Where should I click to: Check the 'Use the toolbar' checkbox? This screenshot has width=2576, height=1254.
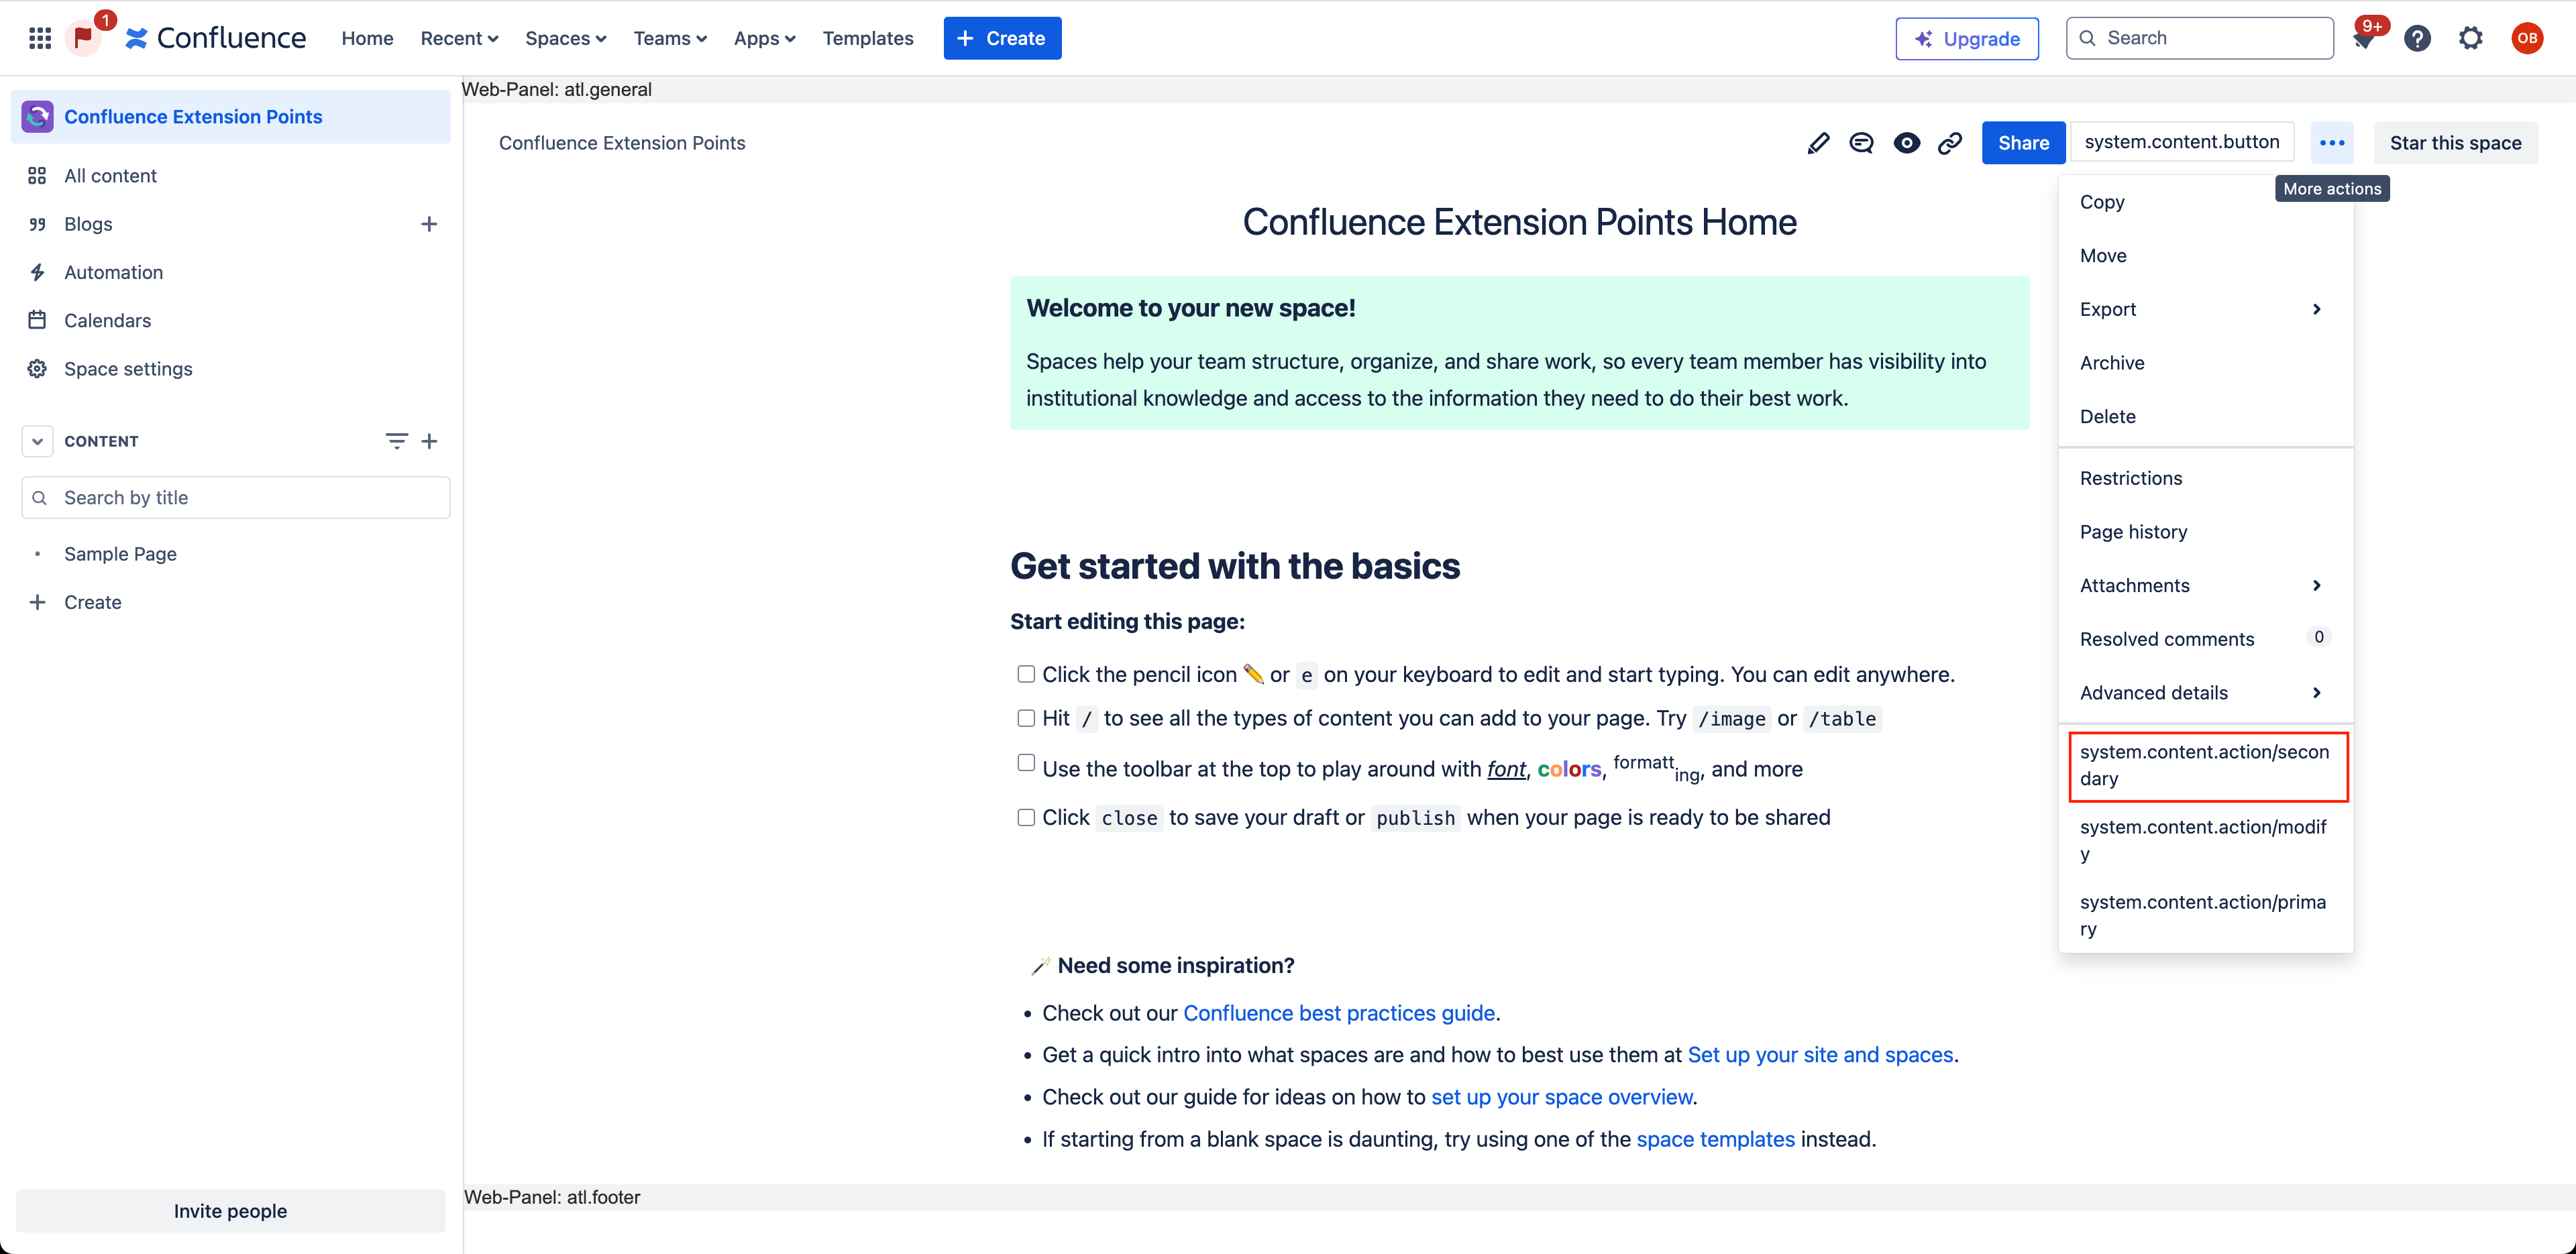(1026, 762)
